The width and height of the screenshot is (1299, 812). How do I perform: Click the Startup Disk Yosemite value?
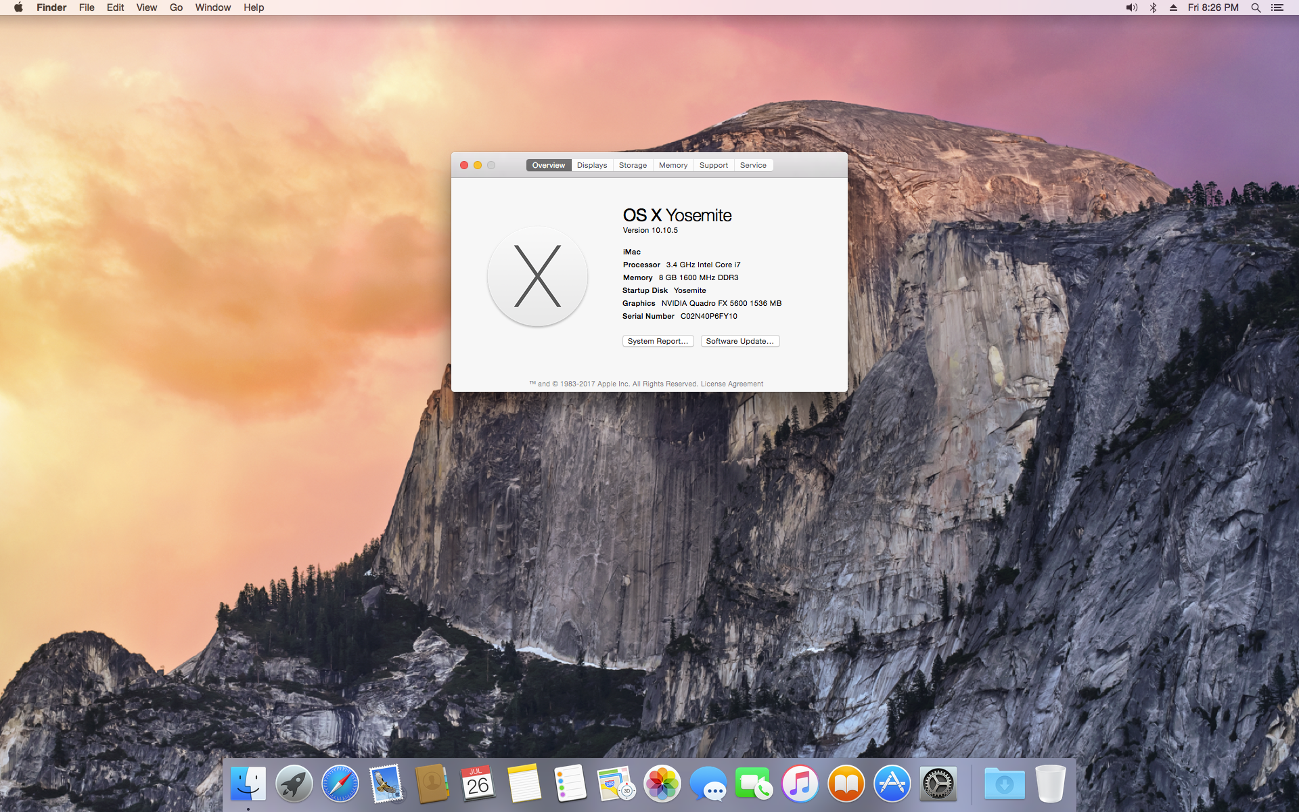point(690,290)
